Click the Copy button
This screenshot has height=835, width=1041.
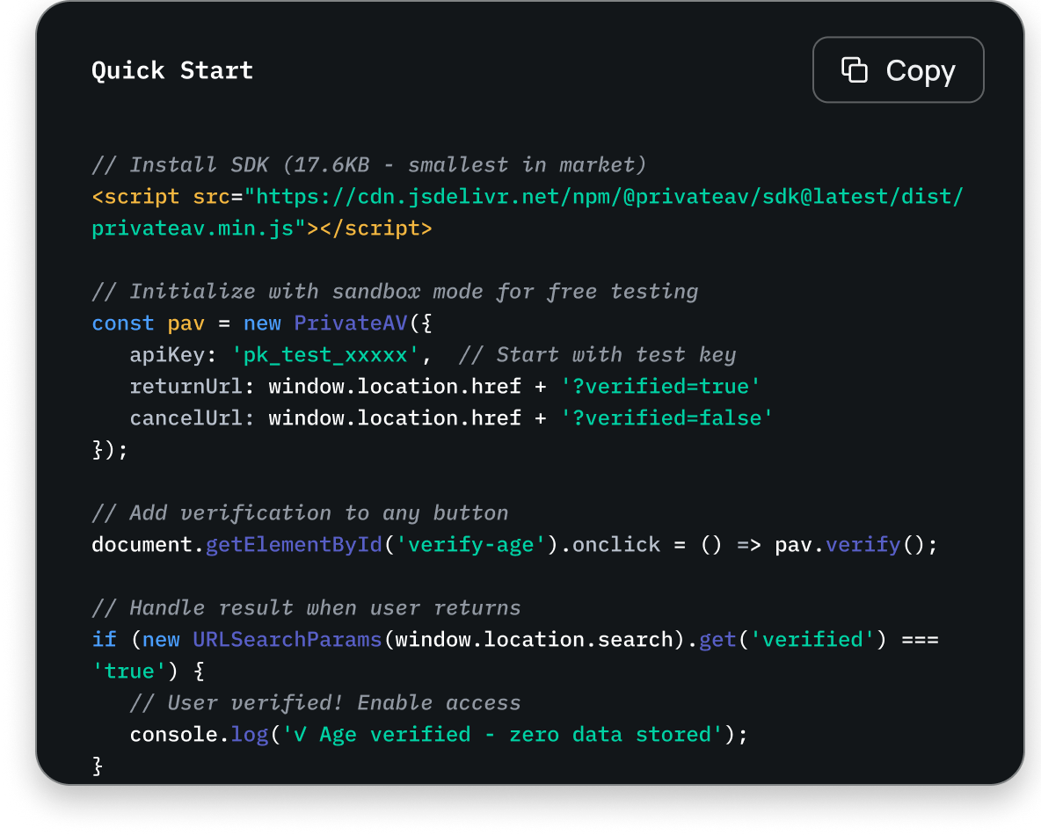point(898,69)
